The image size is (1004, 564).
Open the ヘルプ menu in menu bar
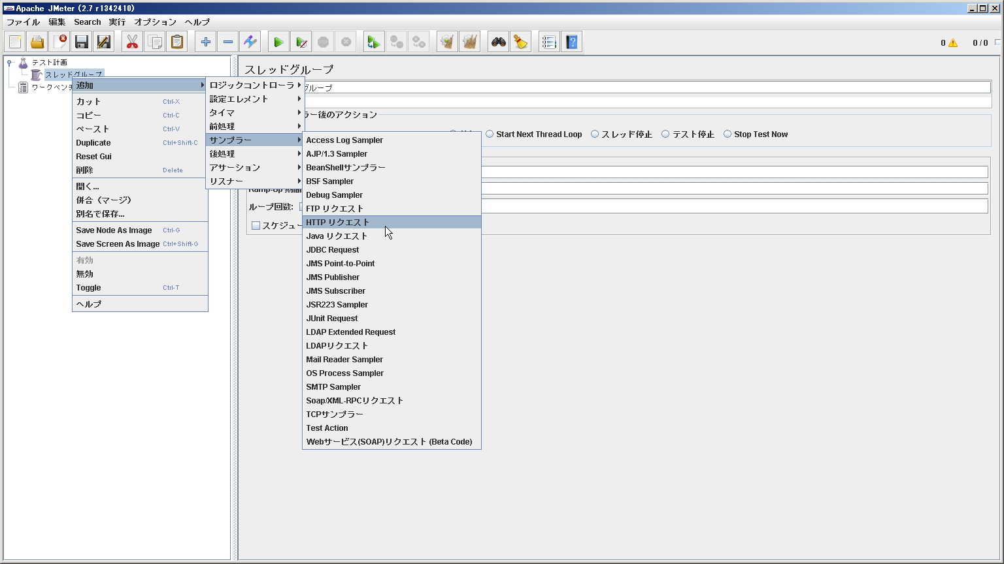197,22
